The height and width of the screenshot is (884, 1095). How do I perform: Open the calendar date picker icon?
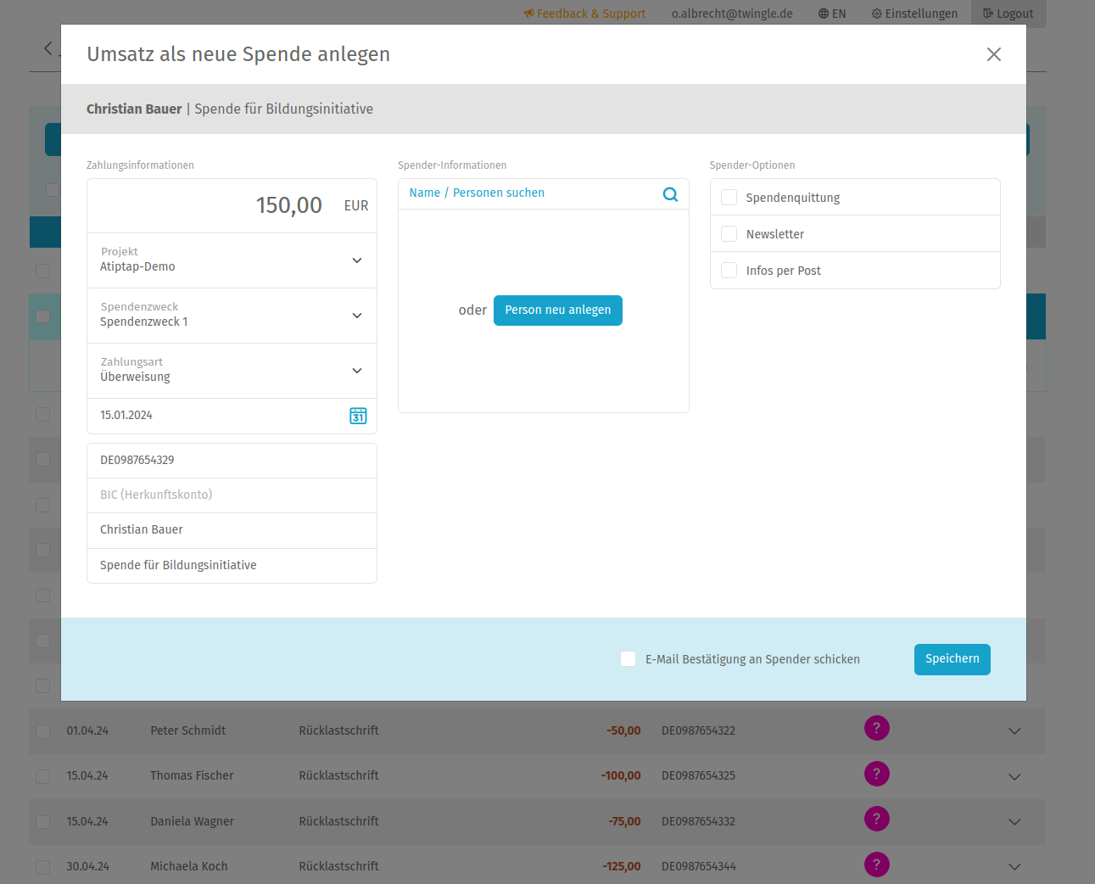pyautogui.click(x=358, y=416)
